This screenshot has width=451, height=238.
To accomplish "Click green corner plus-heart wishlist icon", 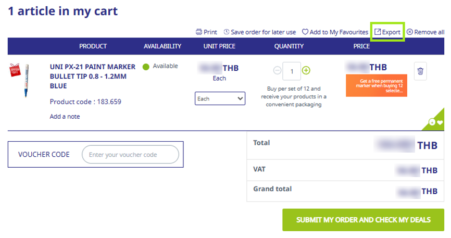I will click(x=435, y=122).
